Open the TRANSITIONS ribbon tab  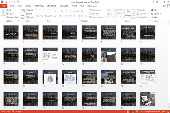39,6
